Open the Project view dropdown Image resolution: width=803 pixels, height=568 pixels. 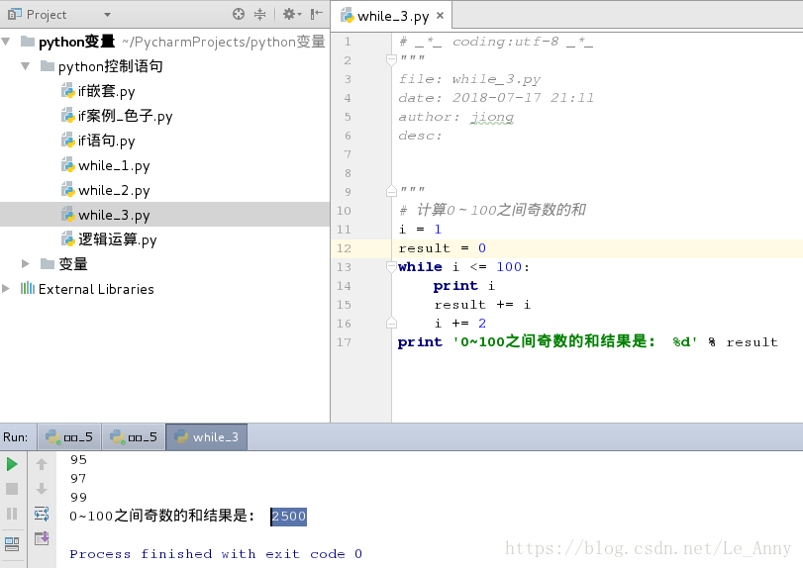point(107,15)
